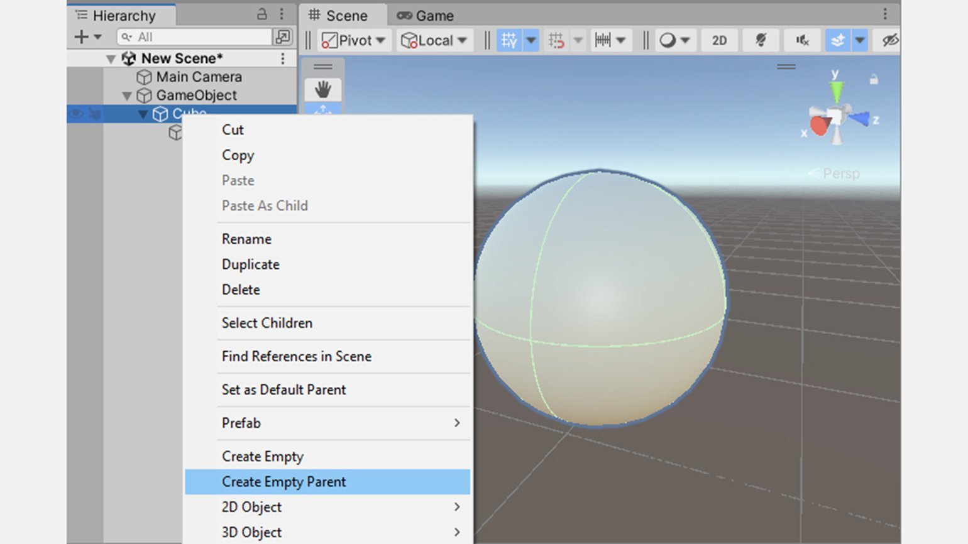Collapse the GameObject tree item
Viewport: 968px width, 544px height.
tap(127, 95)
